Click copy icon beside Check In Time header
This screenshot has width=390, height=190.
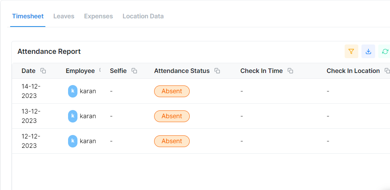[290, 71]
